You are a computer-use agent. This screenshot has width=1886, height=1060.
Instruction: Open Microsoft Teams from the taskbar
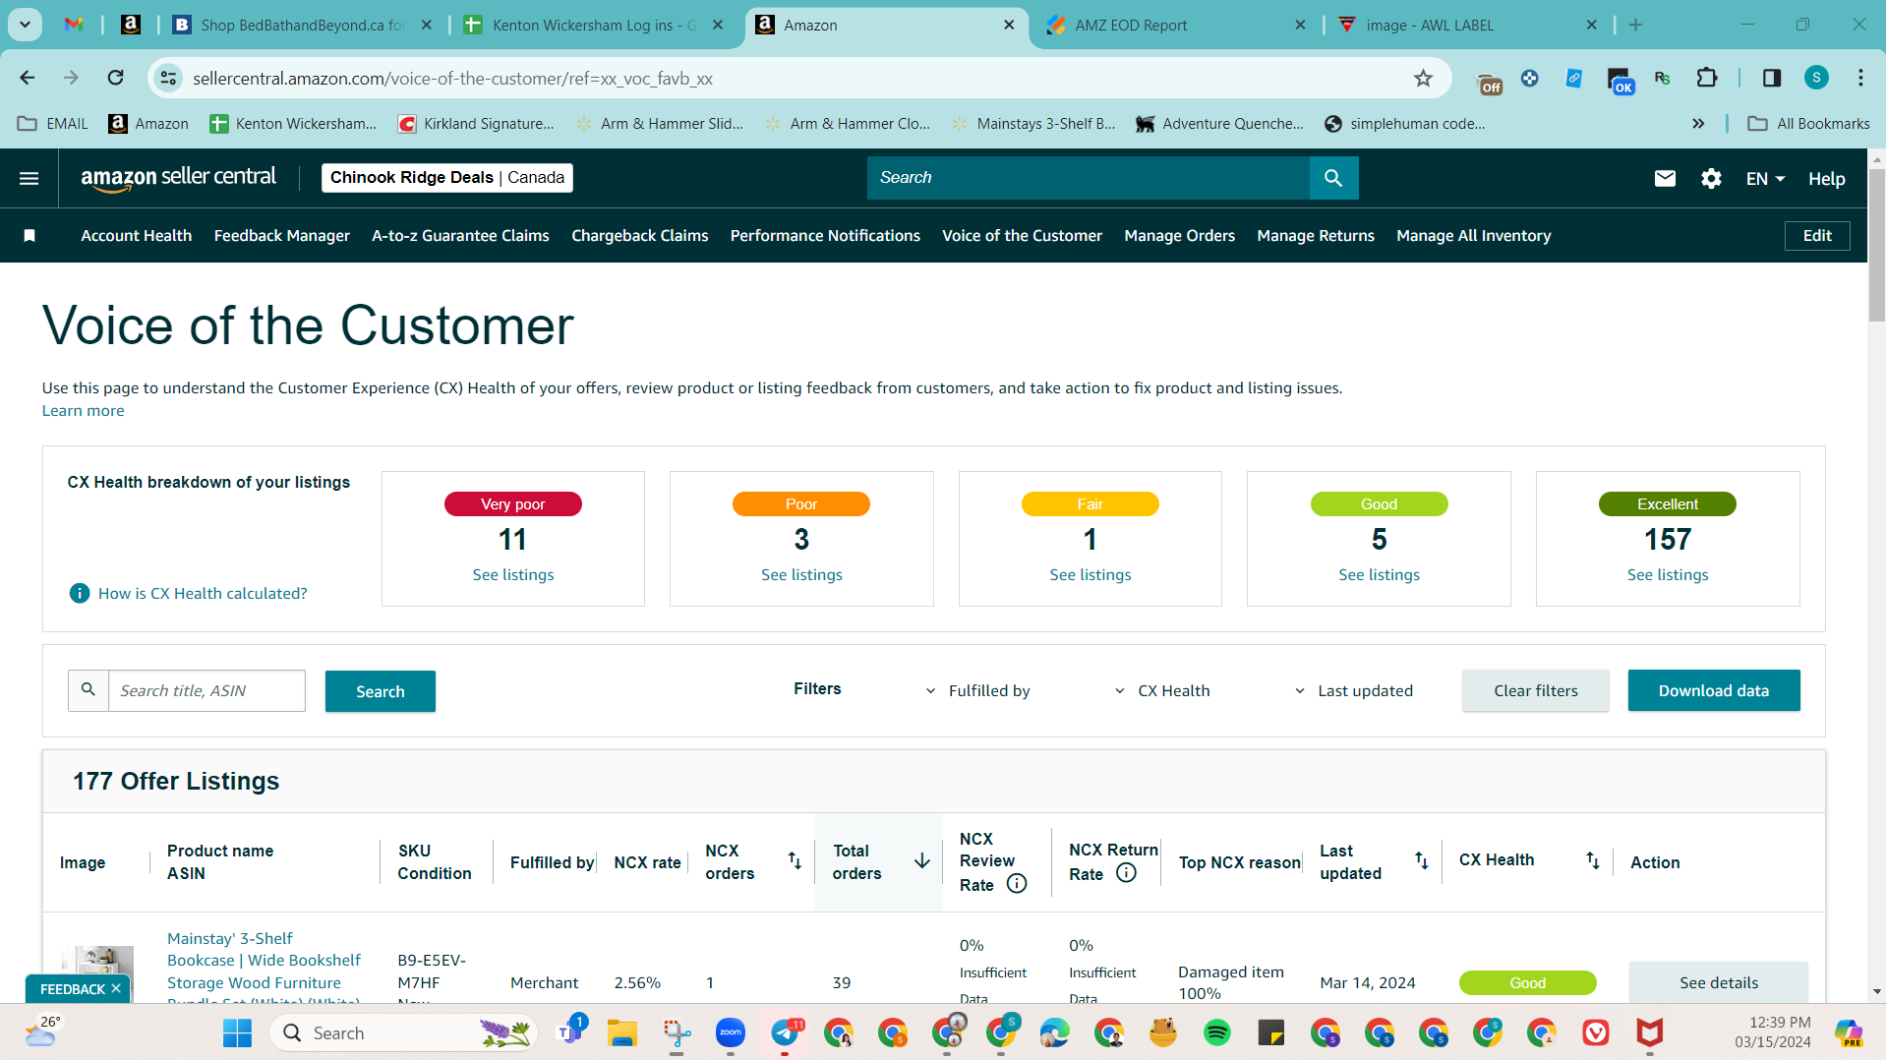click(x=571, y=1031)
